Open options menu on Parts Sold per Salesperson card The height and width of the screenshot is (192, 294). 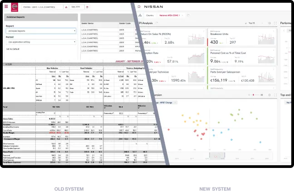(274, 69)
